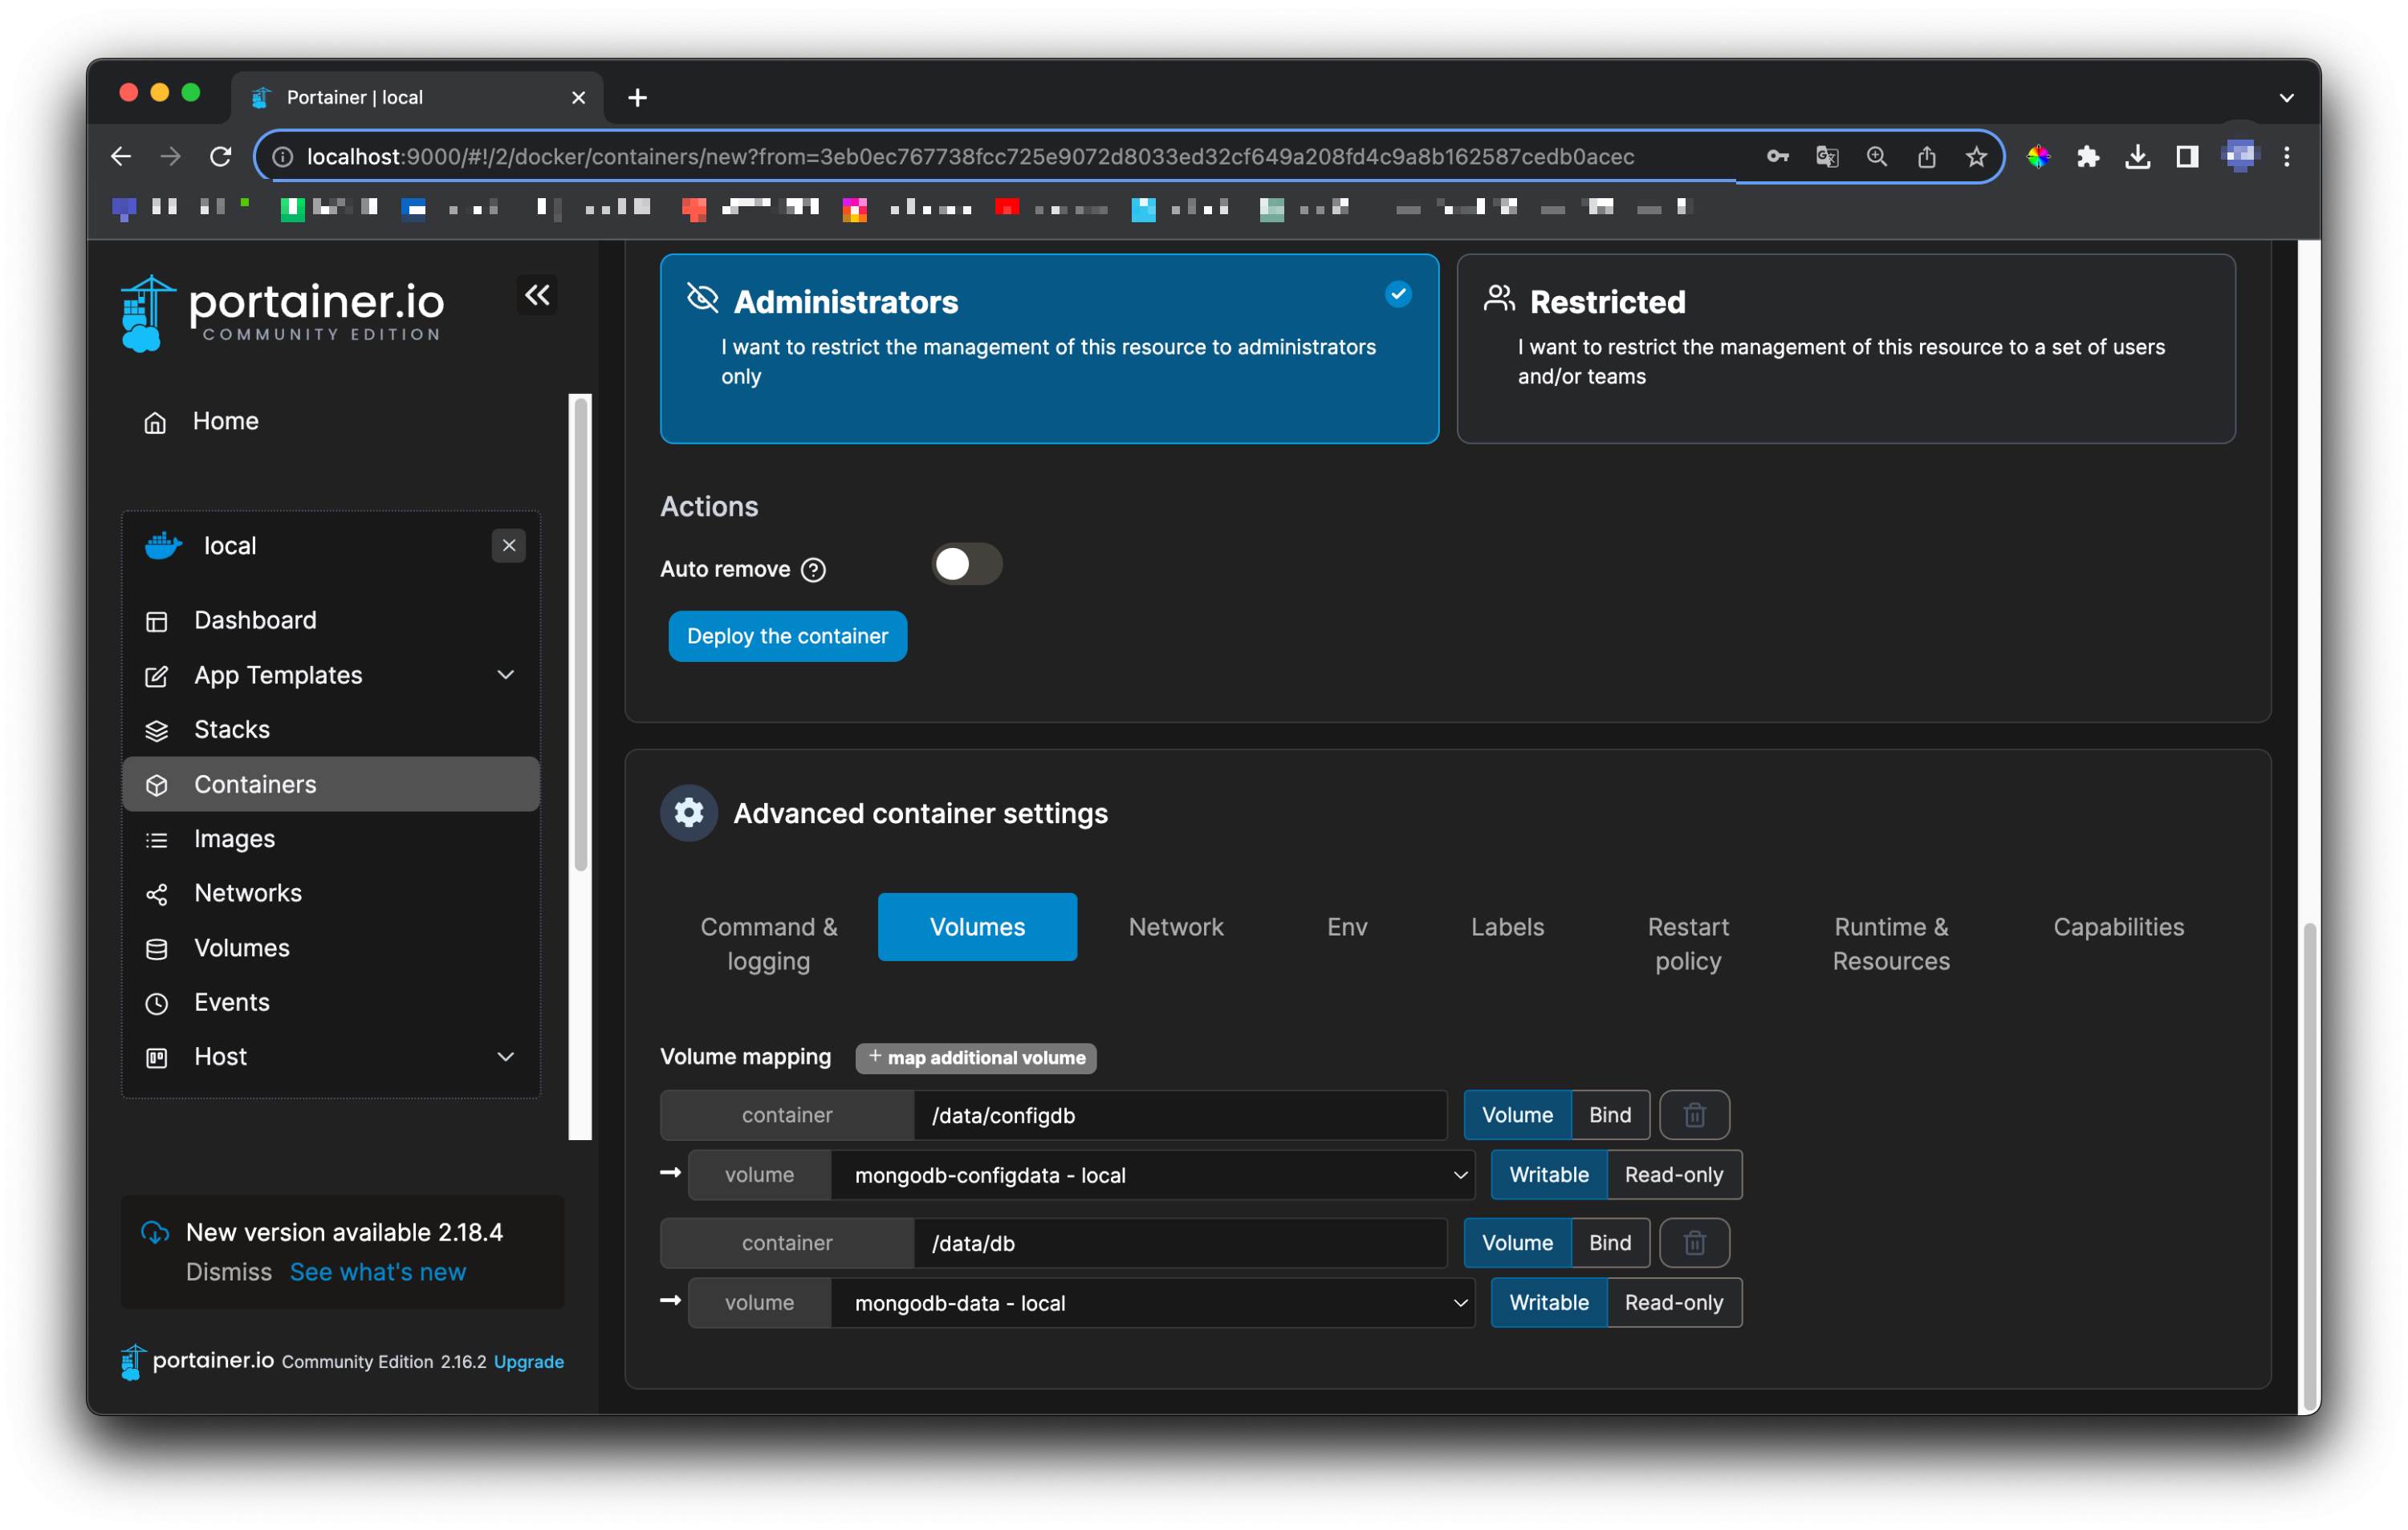Image resolution: width=2408 pixels, height=1530 pixels.
Task: Click the Advanced container settings gear icon
Action: tap(689, 814)
